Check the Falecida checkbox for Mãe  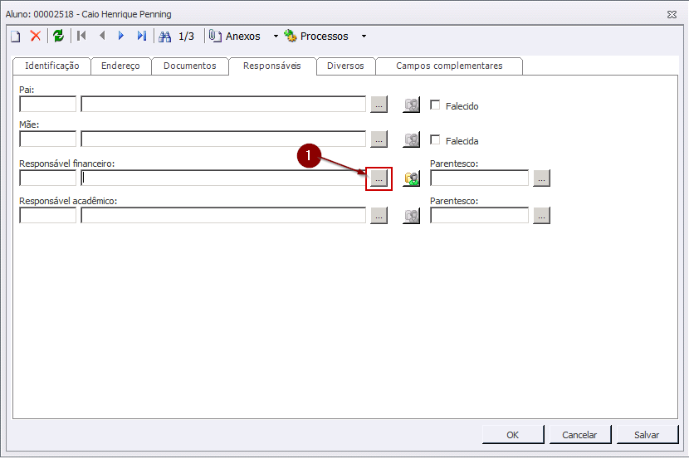tap(435, 140)
